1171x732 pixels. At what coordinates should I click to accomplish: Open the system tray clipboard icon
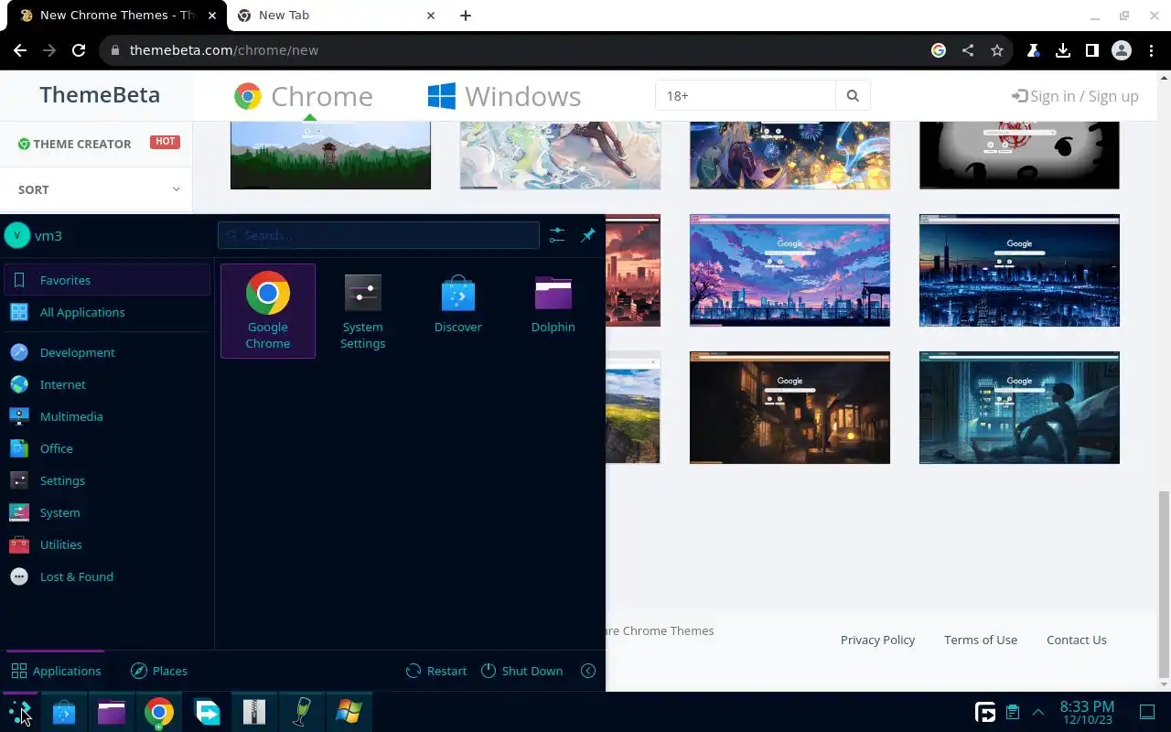[1013, 712]
